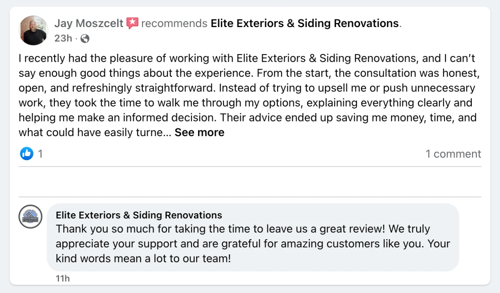Click the blue thumbs-up reaction icon
The height and width of the screenshot is (293, 500).
27,154
